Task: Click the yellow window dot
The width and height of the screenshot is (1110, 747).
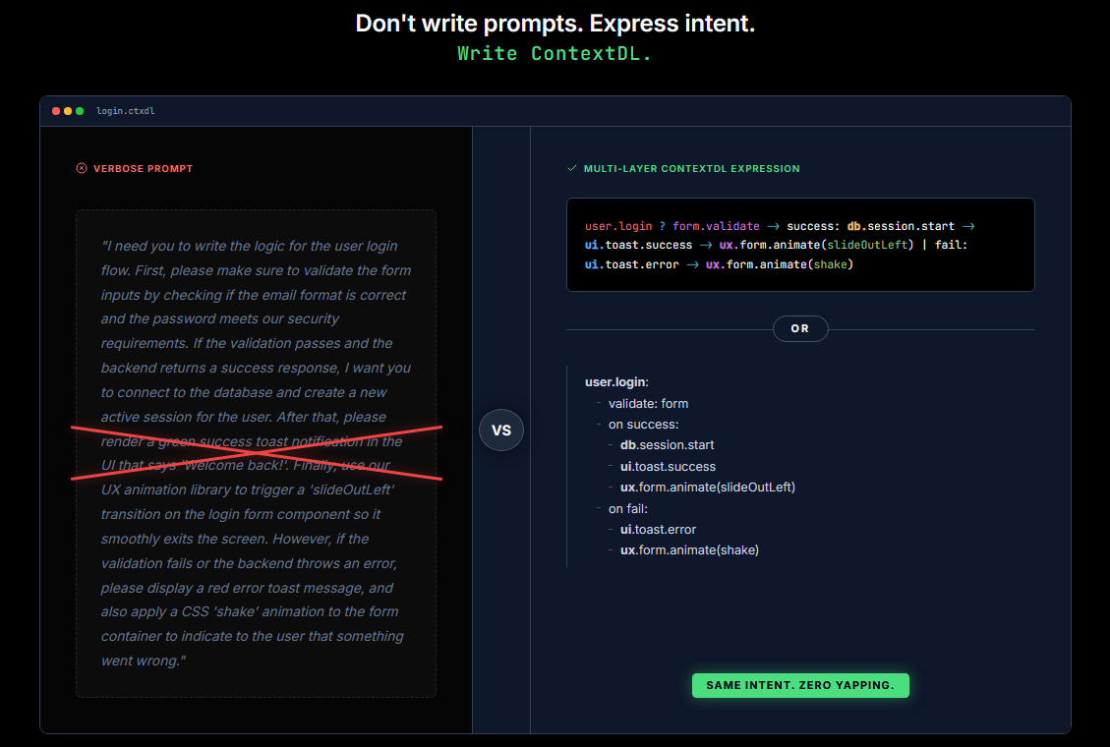Action: point(68,111)
